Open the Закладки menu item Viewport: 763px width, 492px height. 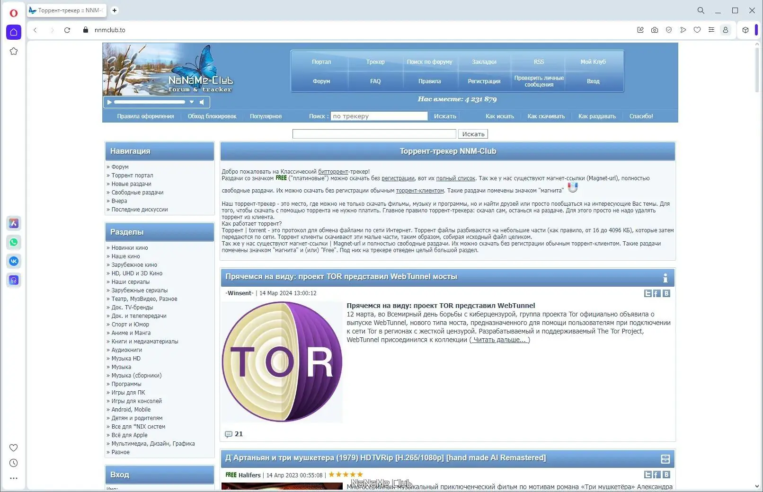(484, 62)
